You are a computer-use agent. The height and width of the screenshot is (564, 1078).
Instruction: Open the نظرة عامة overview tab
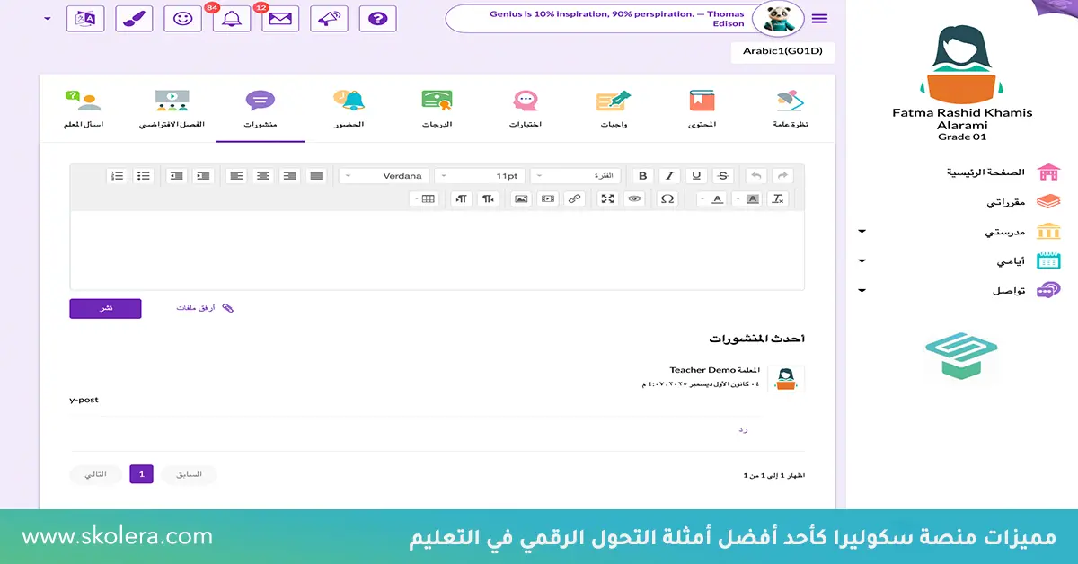(x=791, y=110)
